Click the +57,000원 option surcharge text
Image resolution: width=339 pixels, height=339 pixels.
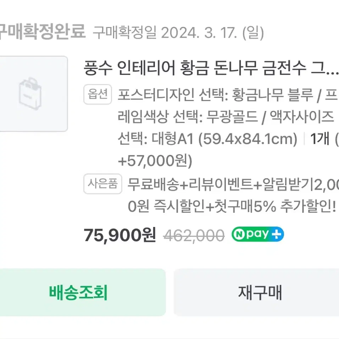pos(155,161)
